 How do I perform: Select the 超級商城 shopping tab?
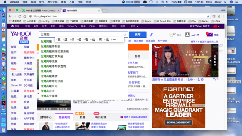64,117
